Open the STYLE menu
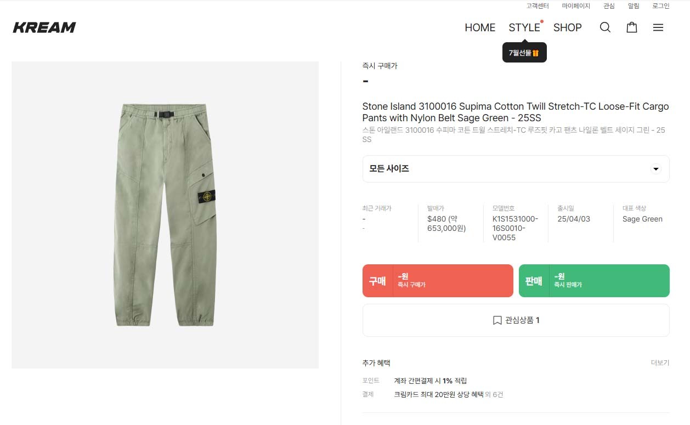This screenshot has height=425, width=690. [x=524, y=27]
